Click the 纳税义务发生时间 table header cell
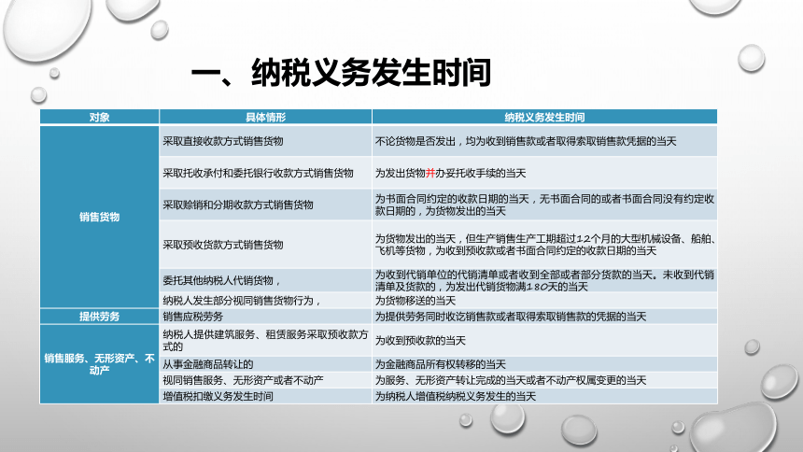 [544, 117]
